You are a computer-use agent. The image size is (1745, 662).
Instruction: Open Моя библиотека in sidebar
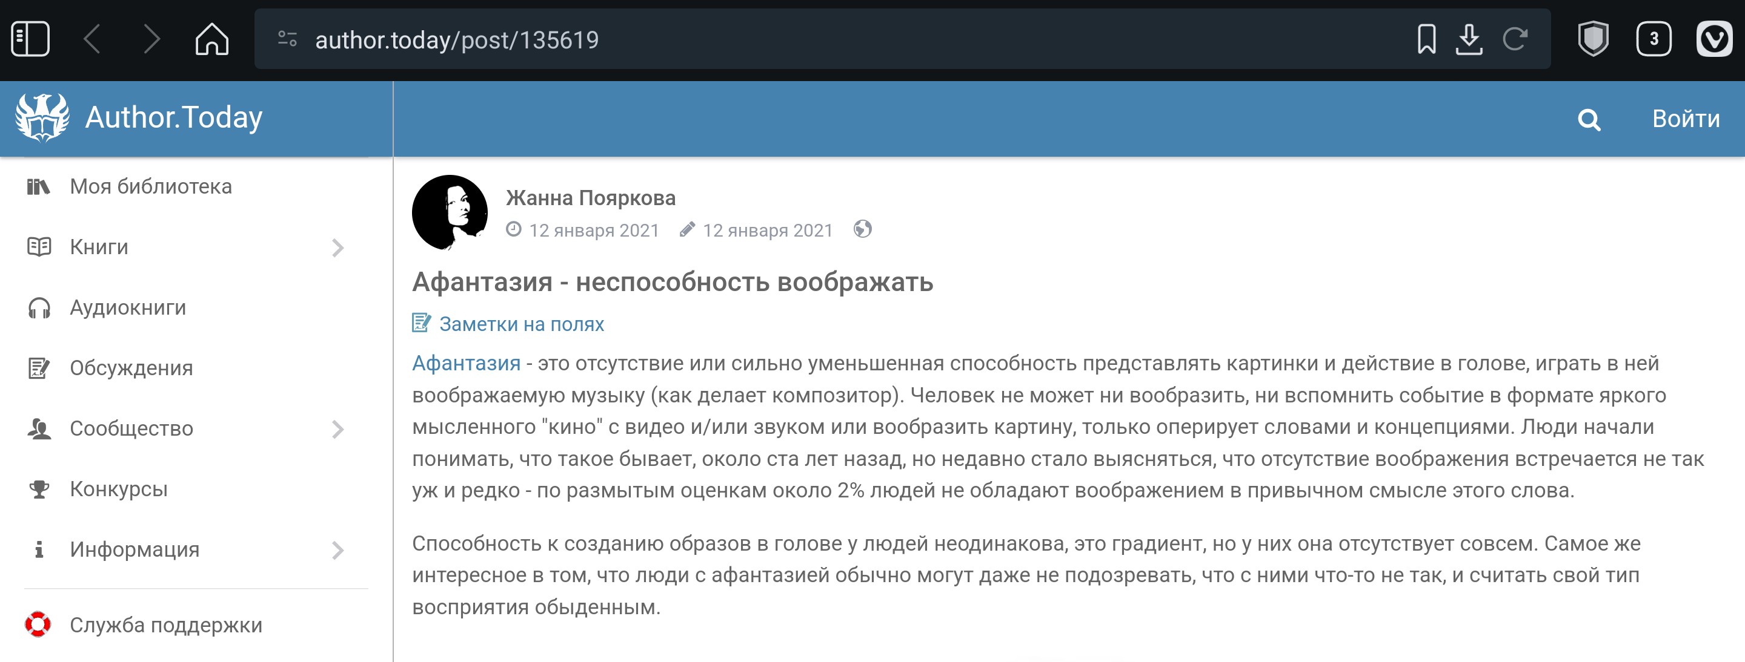(150, 186)
